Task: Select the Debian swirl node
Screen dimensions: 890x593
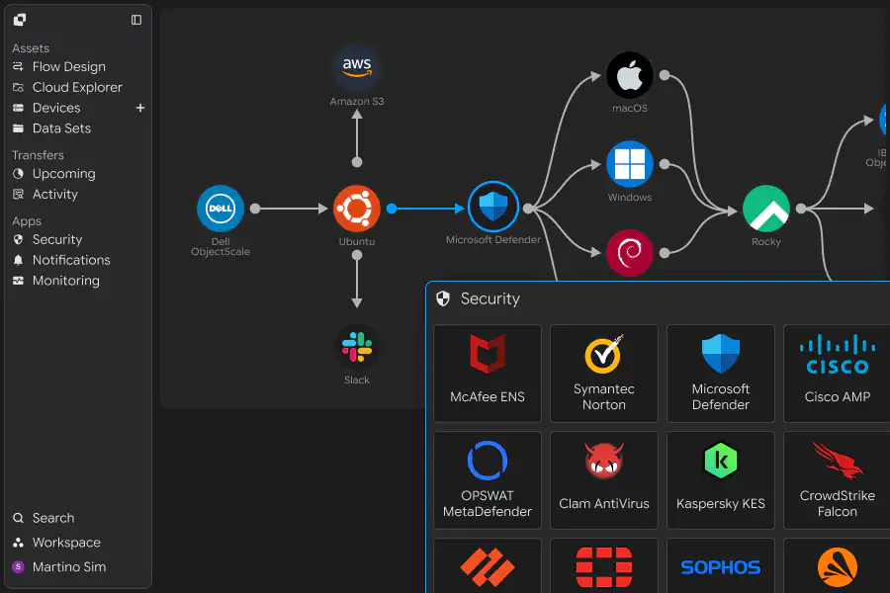Action: point(630,253)
